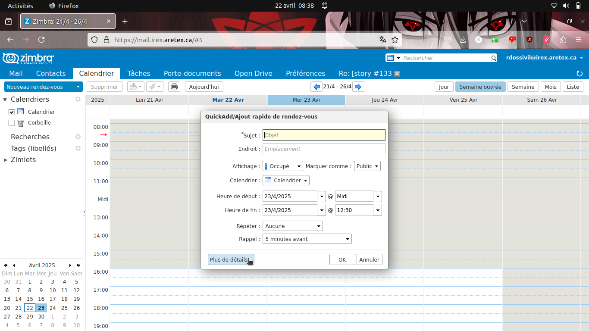Open start date picker dropdown arrow
This screenshot has height=331, width=589.
pyautogui.click(x=322, y=197)
